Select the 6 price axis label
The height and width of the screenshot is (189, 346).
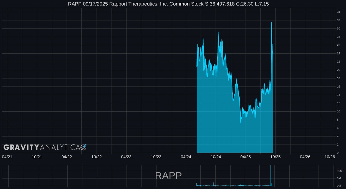338,128
